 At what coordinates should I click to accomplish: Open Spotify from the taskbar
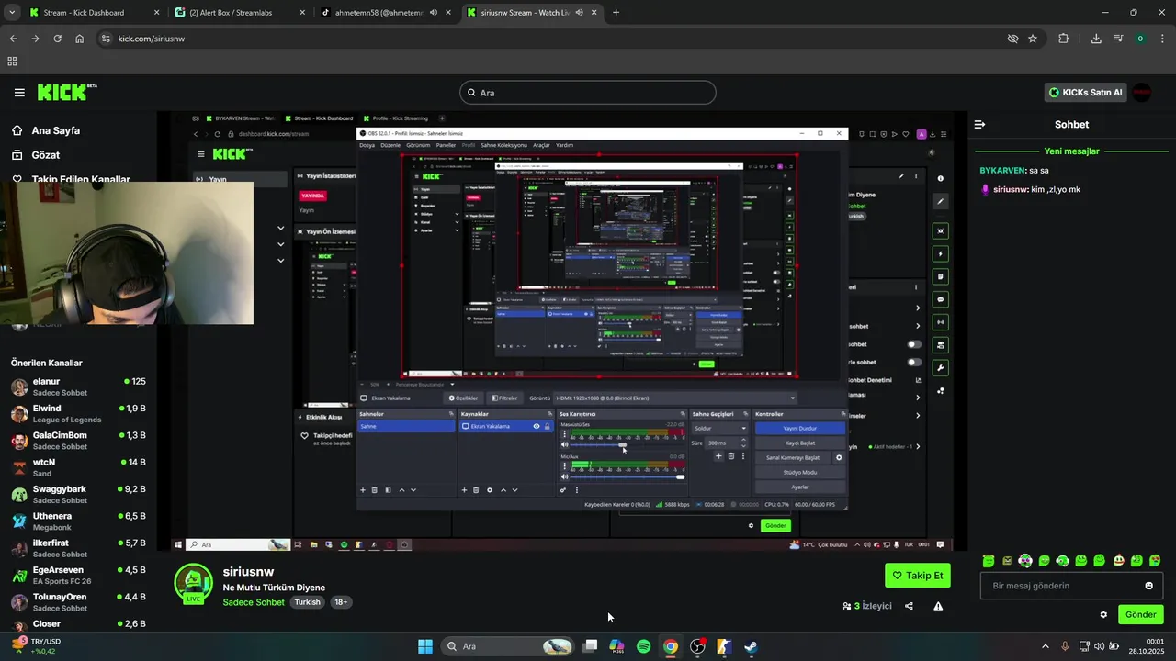pos(644,646)
